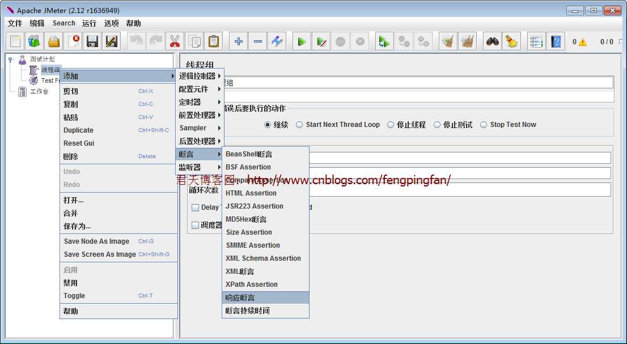Click the warning triangle error counter
This screenshot has width=627, height=344.
click(x=583, y=42)
